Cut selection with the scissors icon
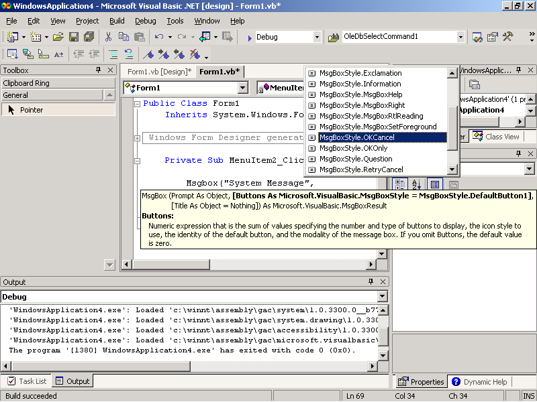The height and width of the screenshot is (402, 537). [108, 37]
